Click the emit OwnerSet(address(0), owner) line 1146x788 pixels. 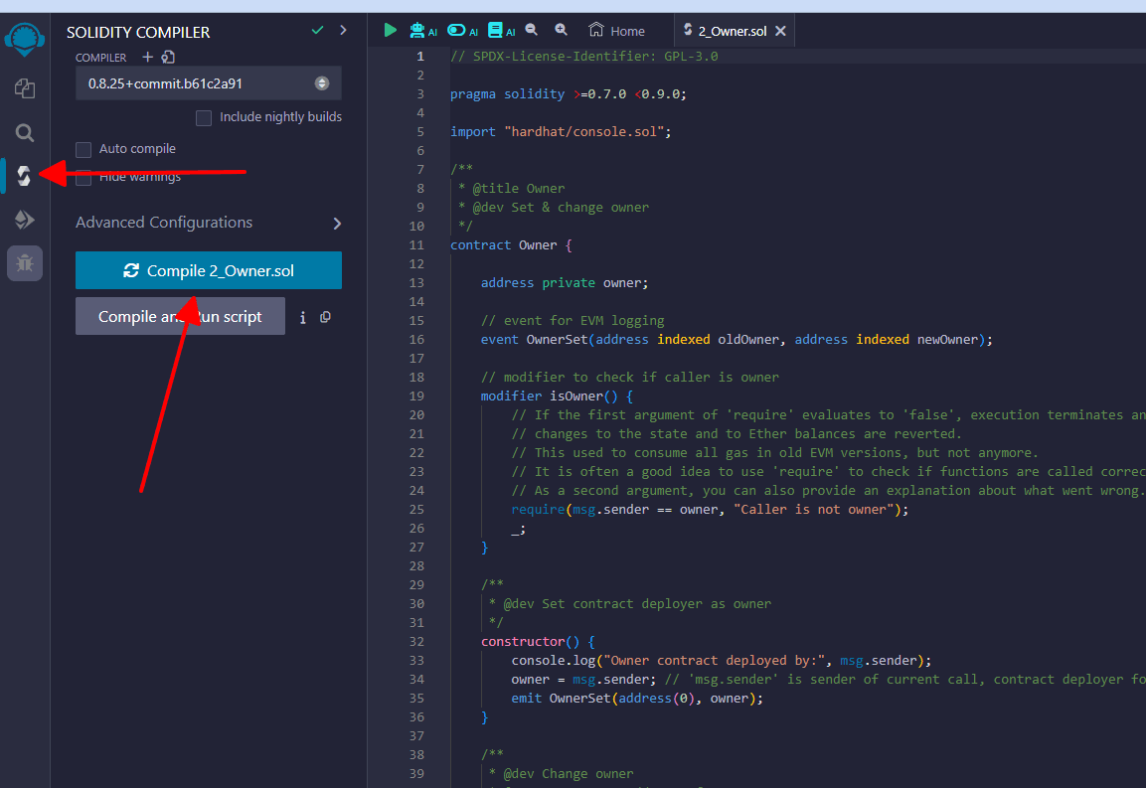pyautogui.click(x=636, y=699)
